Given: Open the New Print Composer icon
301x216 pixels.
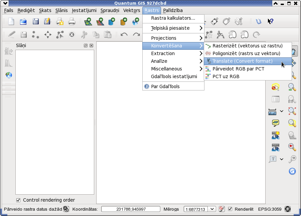Looking at the screenshot, I should click(60, 21).
